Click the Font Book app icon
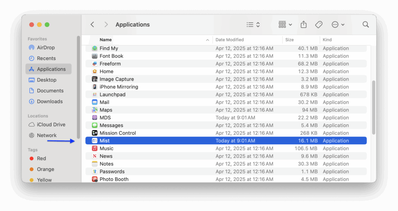Viewport: 398px width, 211px height. pyautogui.click(x=95, y=56)
